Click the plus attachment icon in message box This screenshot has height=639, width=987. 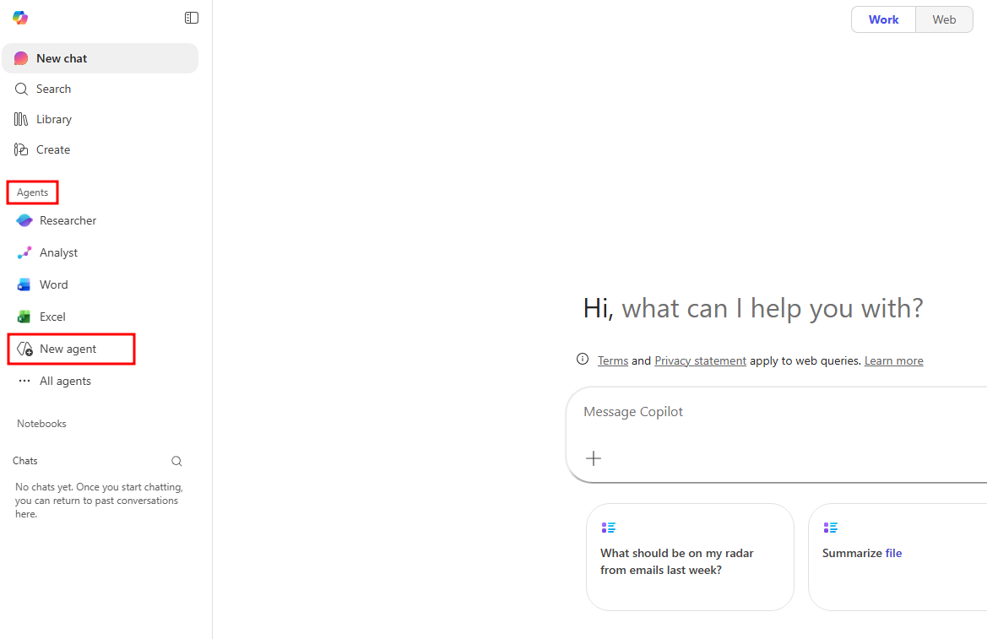pyautogui.click(x=594, y=458)
